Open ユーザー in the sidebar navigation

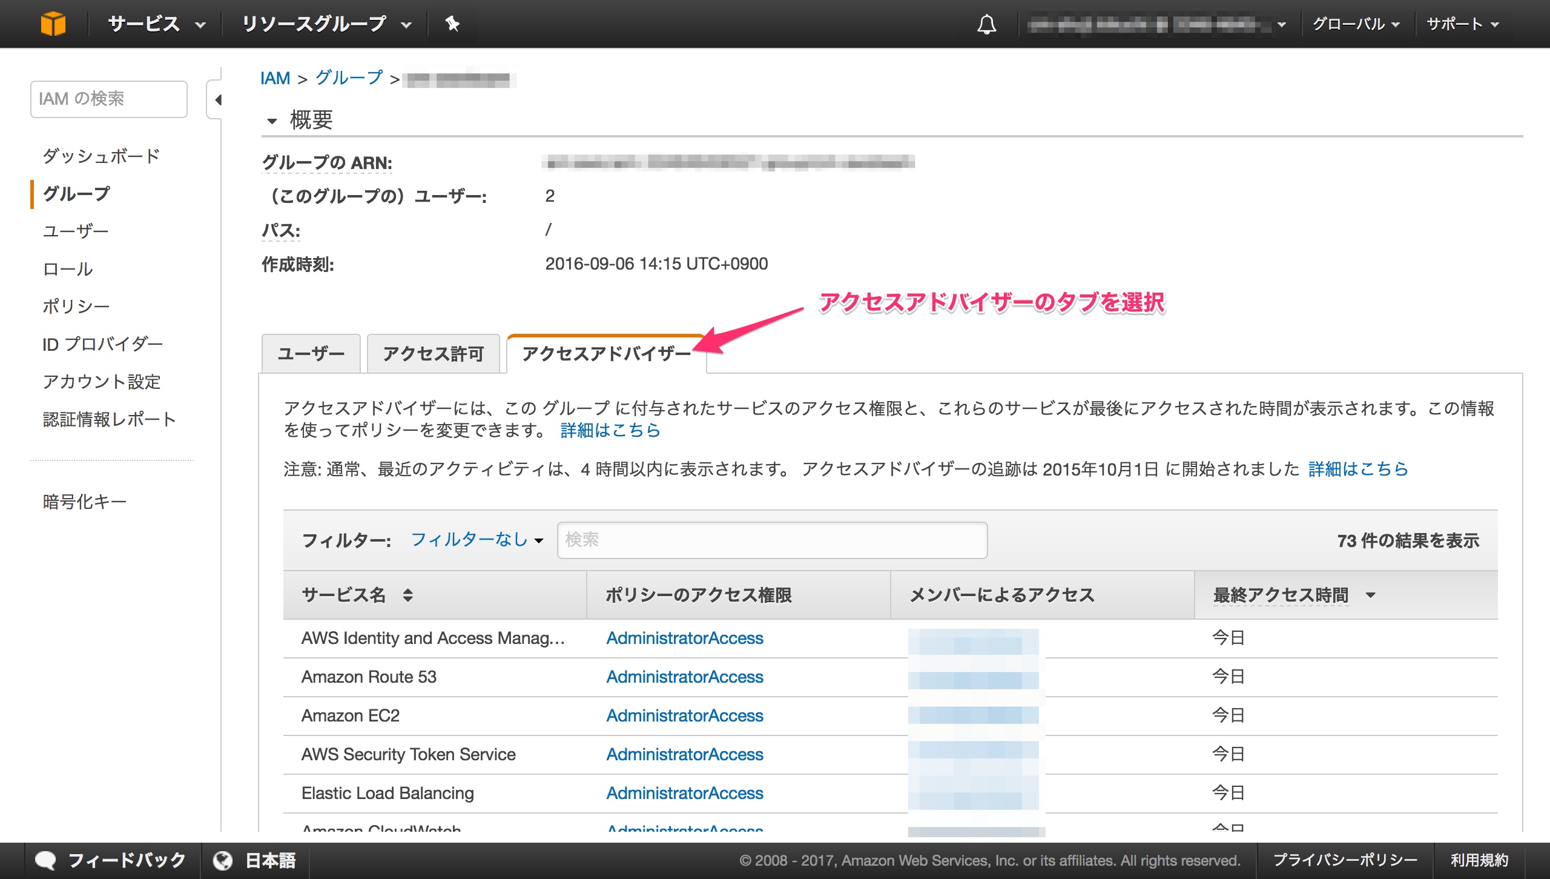(76, 231)
